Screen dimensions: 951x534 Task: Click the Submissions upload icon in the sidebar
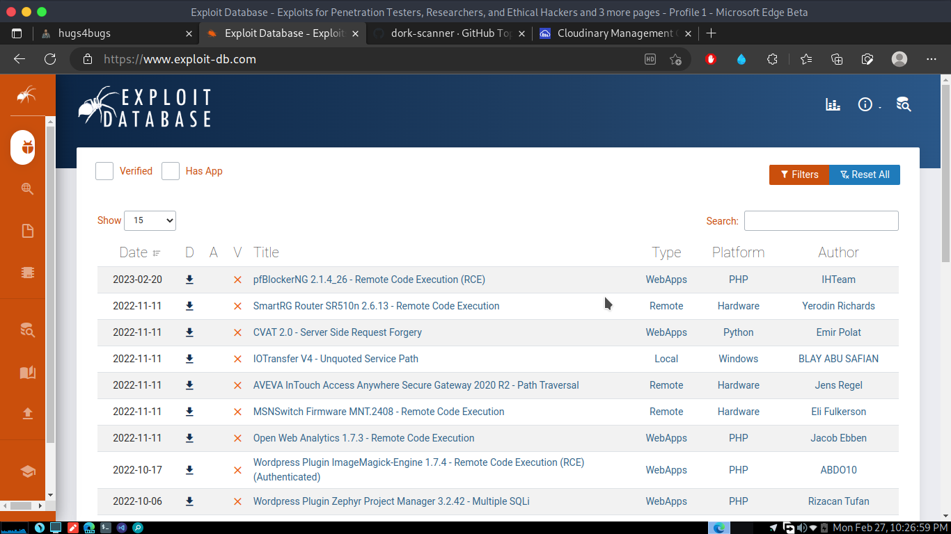pyautogui.click(x=27, y=414)
